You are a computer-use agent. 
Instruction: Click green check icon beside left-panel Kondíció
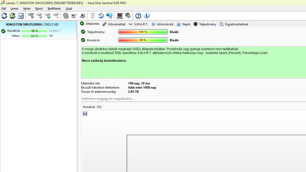coord(3,31)
